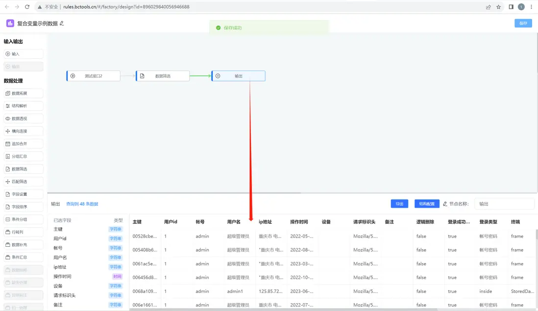Click the 保存 save button
This screenshot has height=311, width=538.
pos(523,24)
